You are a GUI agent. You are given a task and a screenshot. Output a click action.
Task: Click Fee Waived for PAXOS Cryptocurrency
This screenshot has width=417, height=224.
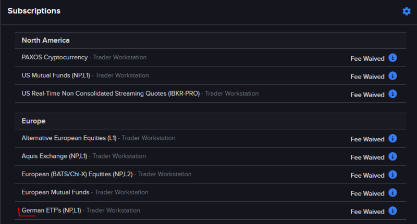coord(367,59)
